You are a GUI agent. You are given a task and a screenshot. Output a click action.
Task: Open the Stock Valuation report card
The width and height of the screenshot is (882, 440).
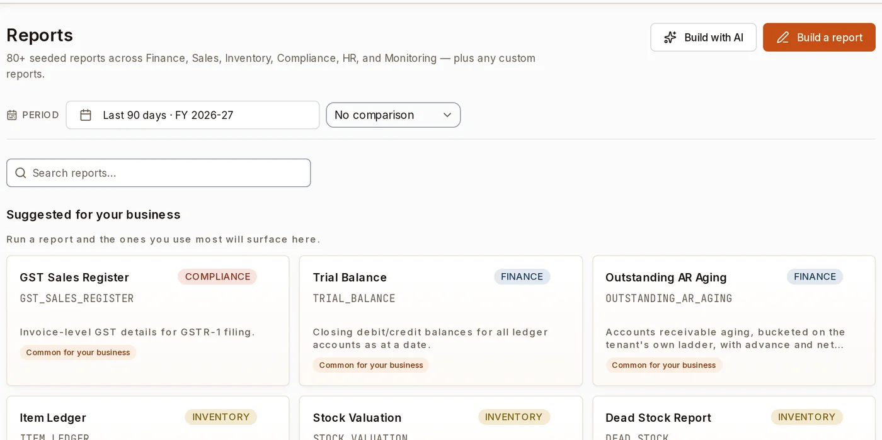coord(441,418)
